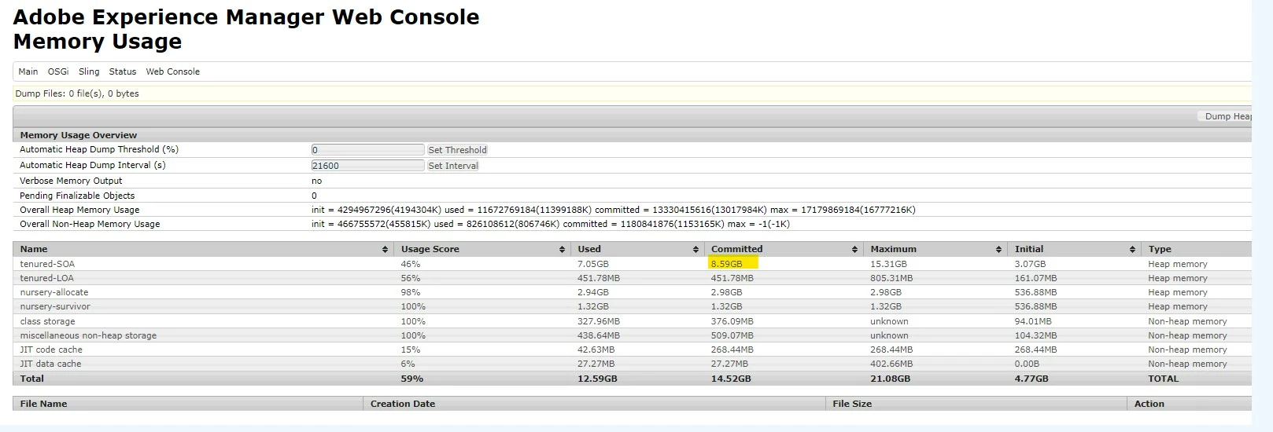Sort table by Used column arrow

tap(696, 250)
